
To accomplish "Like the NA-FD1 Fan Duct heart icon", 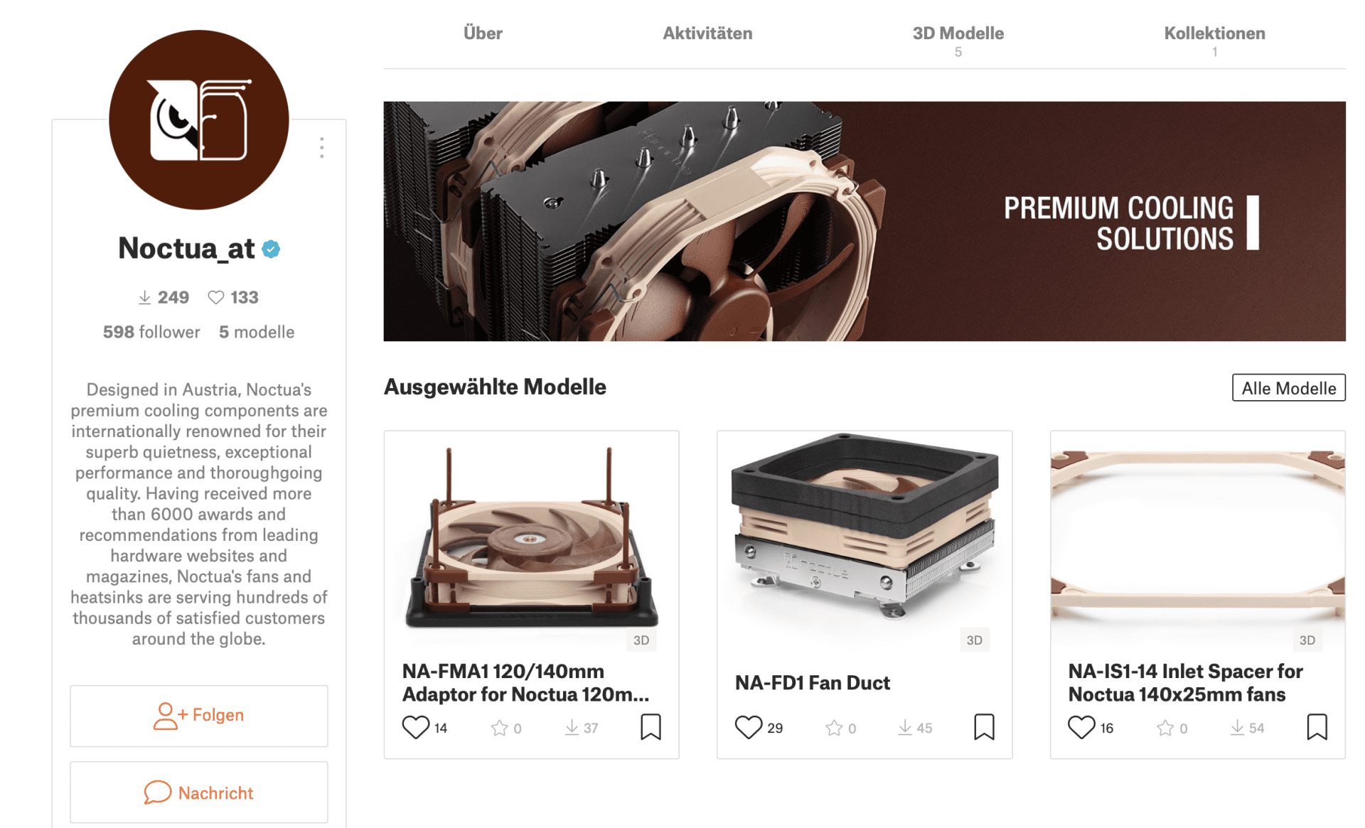I will [x=749, y=727].
